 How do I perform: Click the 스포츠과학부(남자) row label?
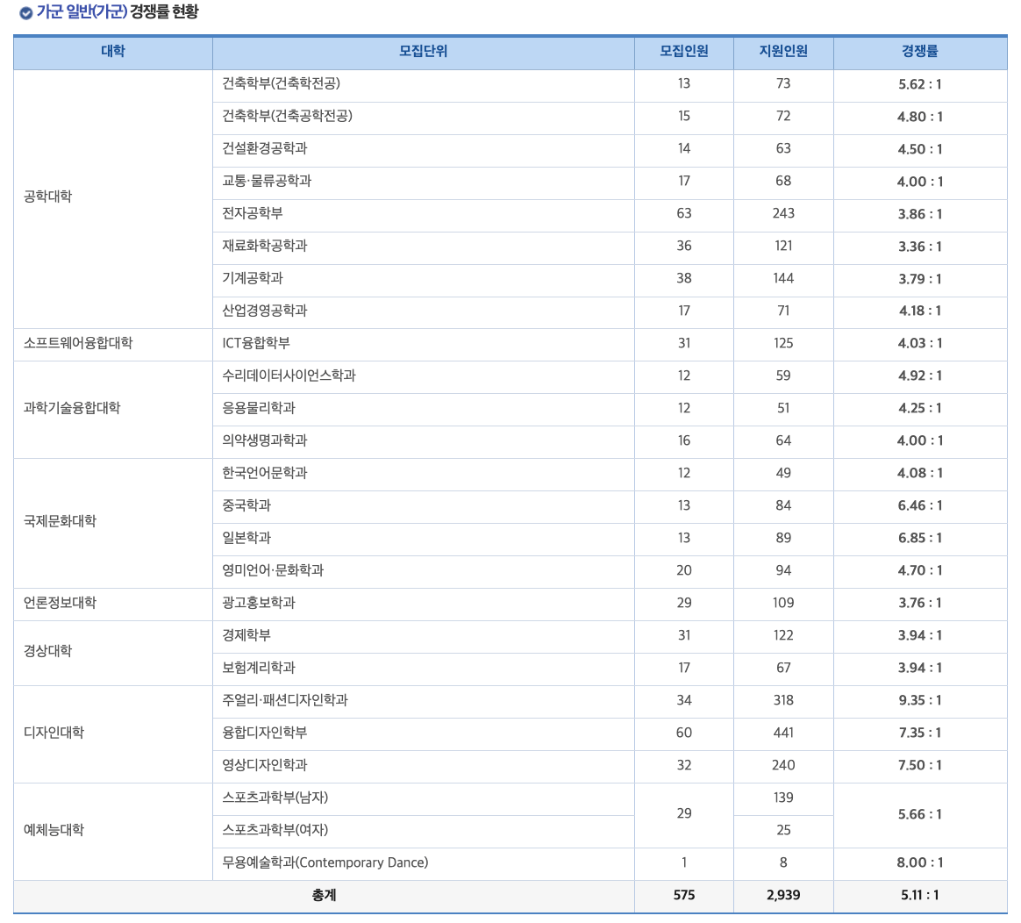[x=276, y=798]
